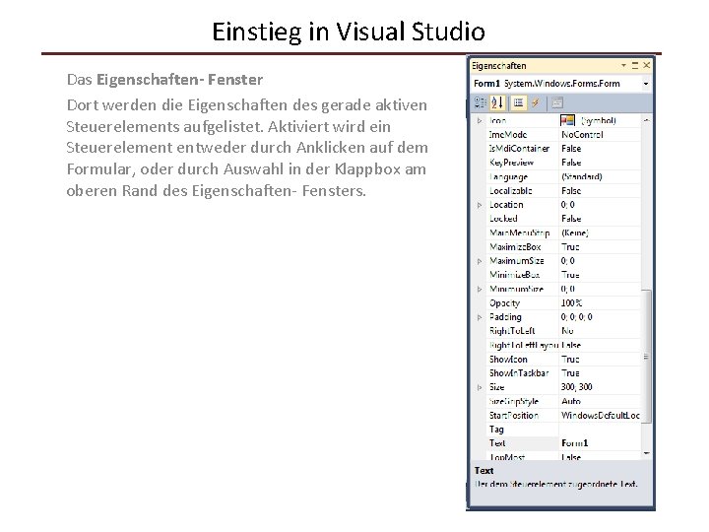Screen dimensions: 709x532
Task: Open the Eigenschaften window position dropdown arrow
Action: pos(623,65)
